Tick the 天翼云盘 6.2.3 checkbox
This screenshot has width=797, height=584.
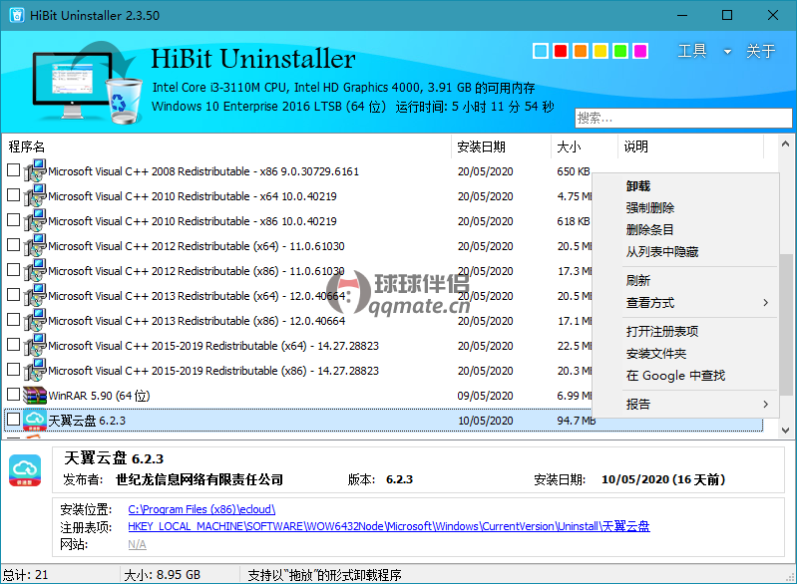(13, 420)
